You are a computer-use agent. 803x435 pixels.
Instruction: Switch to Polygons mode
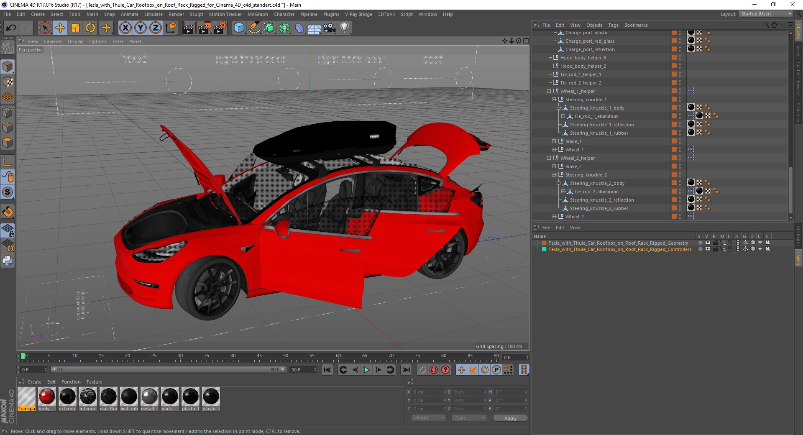(8, 143)
